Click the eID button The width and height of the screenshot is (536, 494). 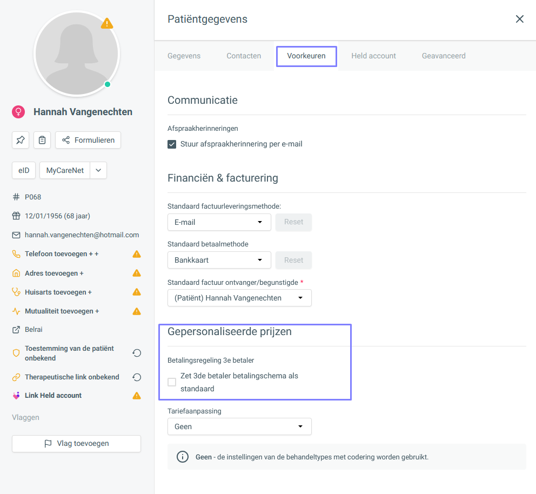(x=24, y=170)
